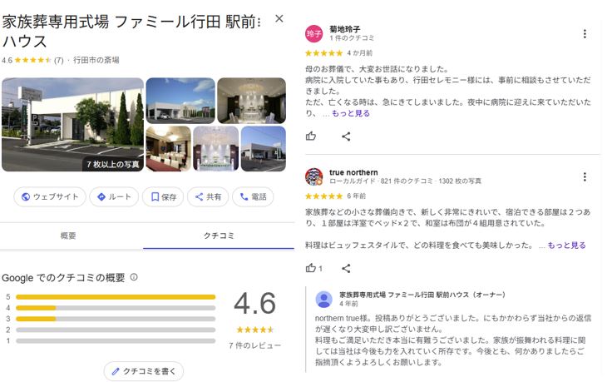This screenshot has width=612, height=382.
Task: Share true northern's review
Action: pyautogui.click(x=346, y=268)
